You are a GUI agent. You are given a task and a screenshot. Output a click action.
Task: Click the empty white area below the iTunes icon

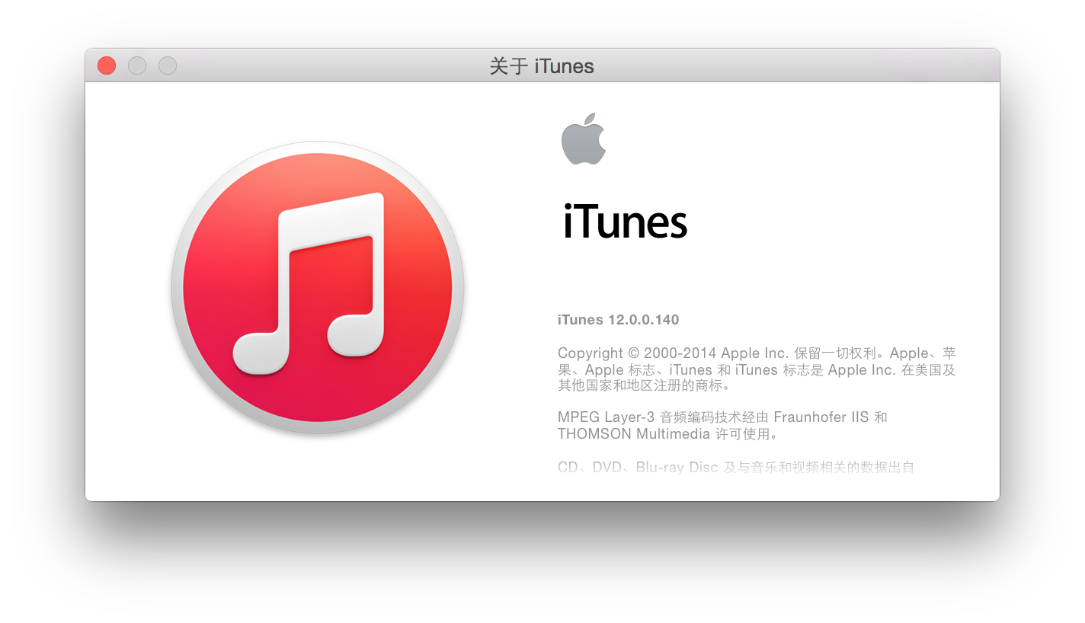point(315,472)
